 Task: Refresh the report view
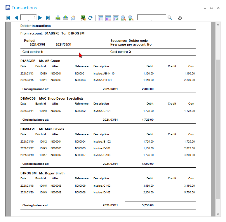(x=91, y=18)
